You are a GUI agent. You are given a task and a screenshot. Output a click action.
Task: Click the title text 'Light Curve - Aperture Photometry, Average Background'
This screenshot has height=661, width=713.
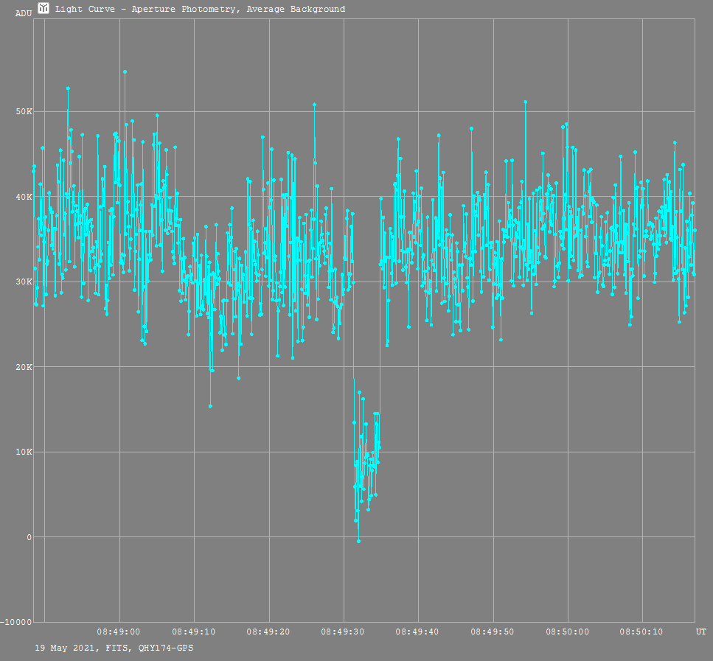click(x=200, y=9)
